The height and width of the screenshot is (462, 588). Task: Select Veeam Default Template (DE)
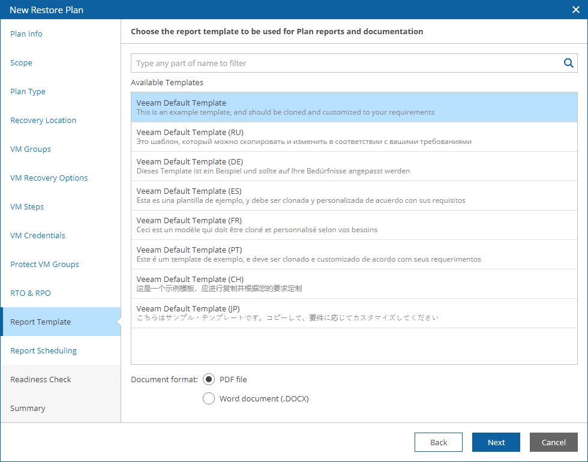[354, 166]
